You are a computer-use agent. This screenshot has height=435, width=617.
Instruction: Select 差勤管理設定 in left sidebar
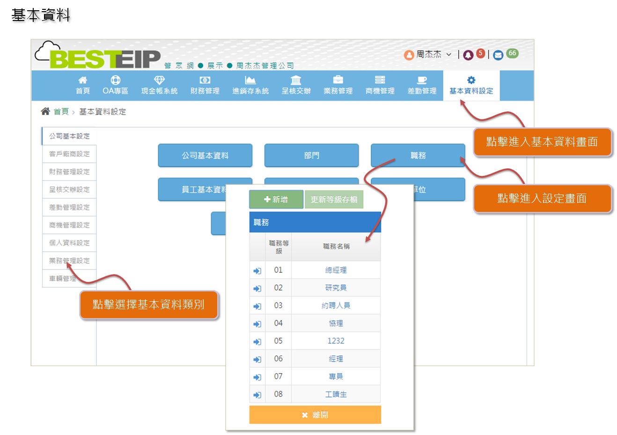(x=69, y=207)
